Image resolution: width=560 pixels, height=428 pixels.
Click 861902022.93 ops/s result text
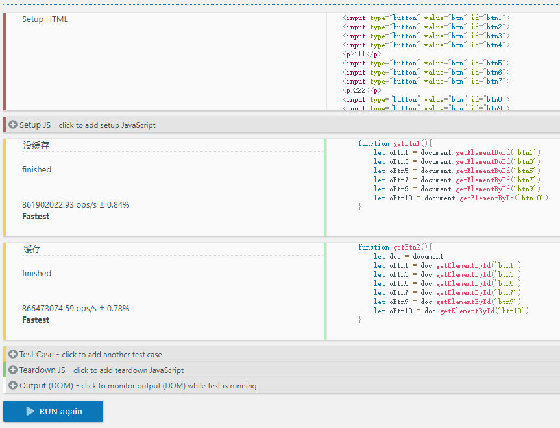(76, 204)
